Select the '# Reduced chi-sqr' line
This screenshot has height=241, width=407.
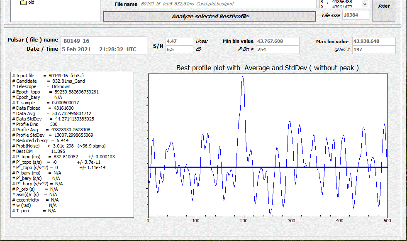(40, 140)
